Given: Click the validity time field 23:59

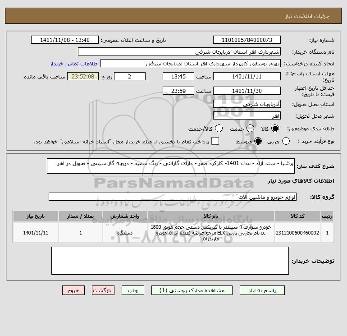Looking at the screenshot, I should coord(178,91).
